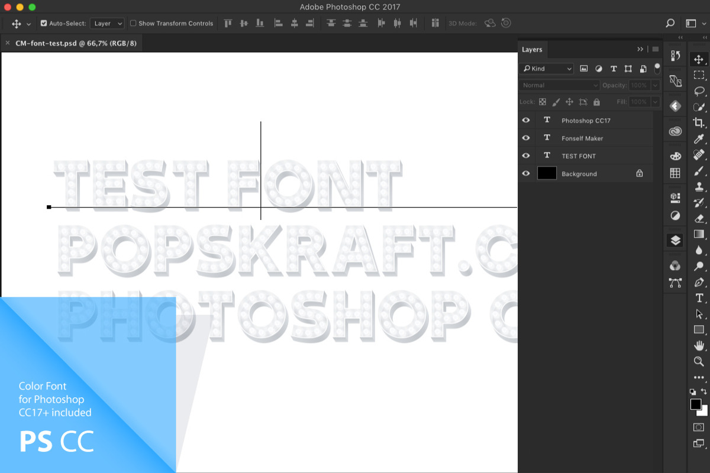Open the Normal blend mode dropdown

pos(560,85)
